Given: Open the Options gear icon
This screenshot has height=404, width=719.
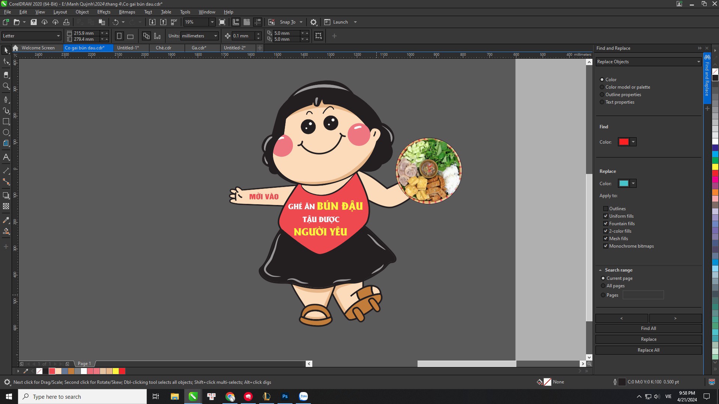Looking at the screenshot, I should point(313,22).
